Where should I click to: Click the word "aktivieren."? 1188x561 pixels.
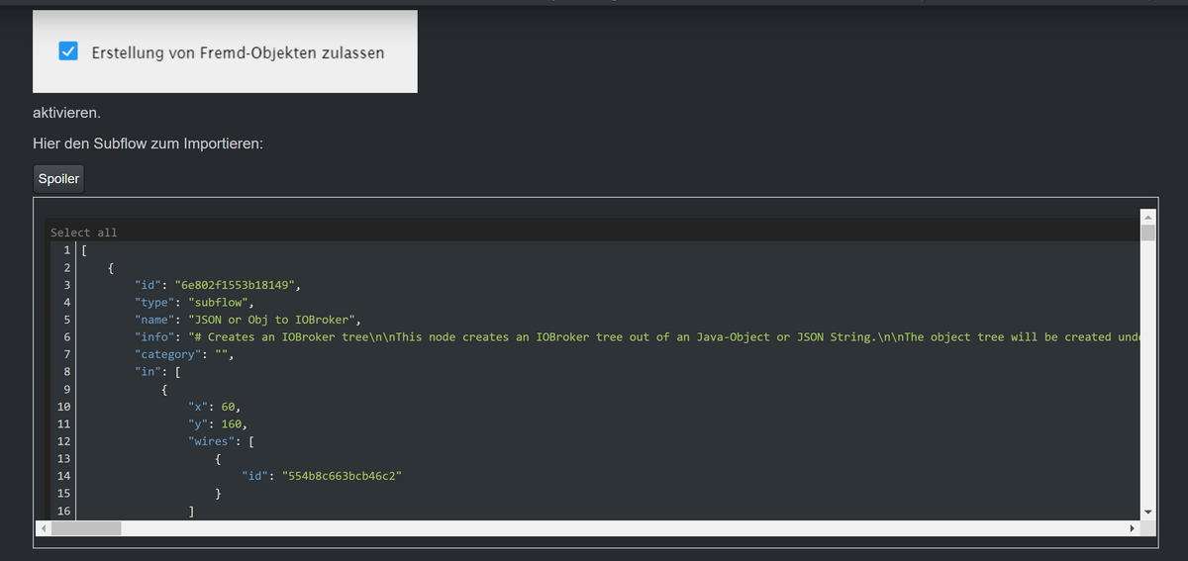coord(66,112)
